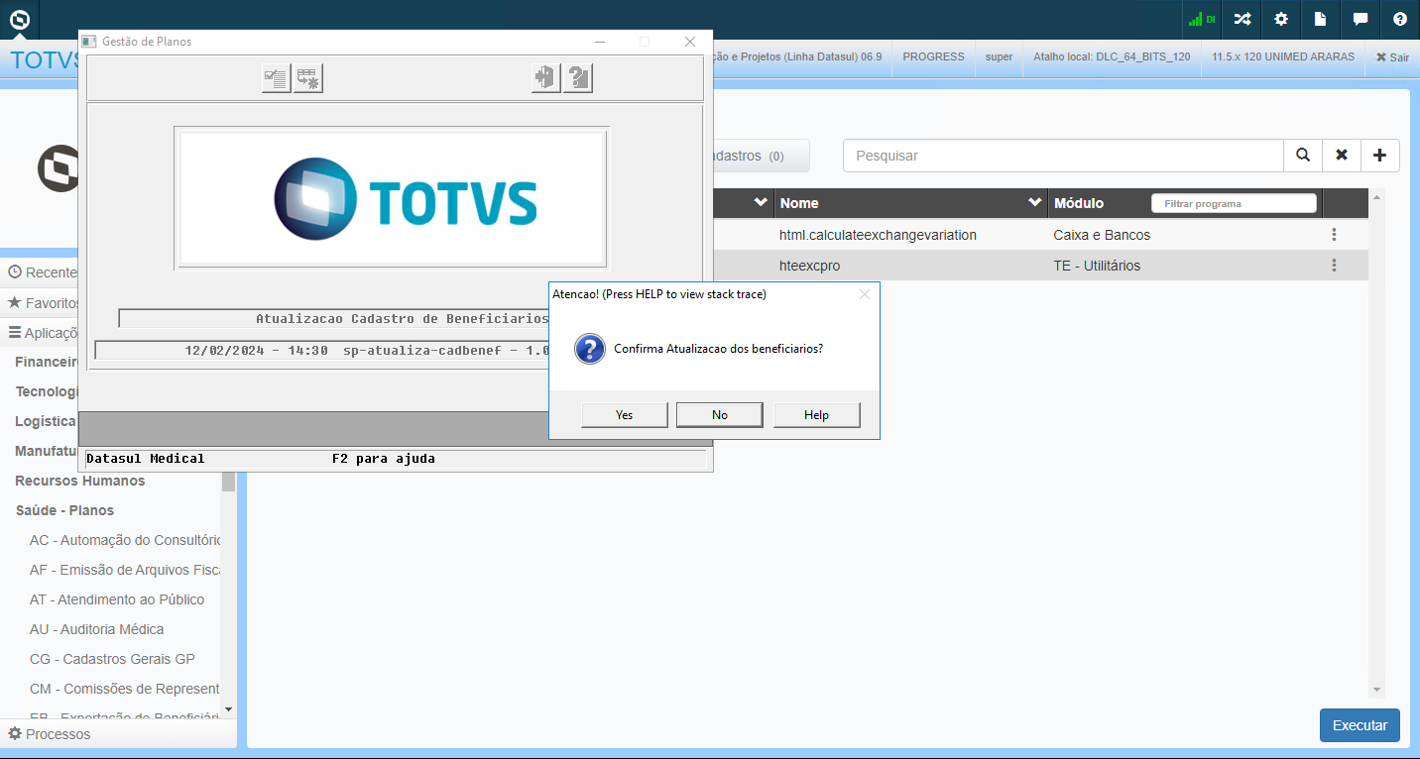Click Yes to confirm beneficiary update

tap(624, 415)
